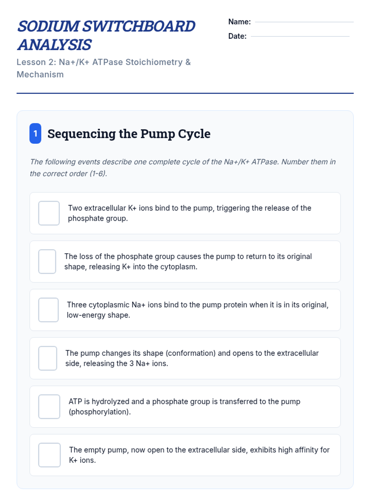Click the answer box for the empty pump statement
Screen dimensions: 370x494
49,455
